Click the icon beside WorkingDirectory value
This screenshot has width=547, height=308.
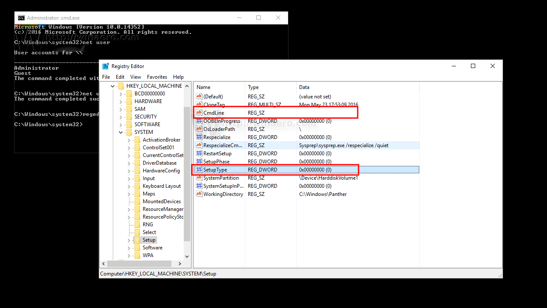click(x=198, y=194)
